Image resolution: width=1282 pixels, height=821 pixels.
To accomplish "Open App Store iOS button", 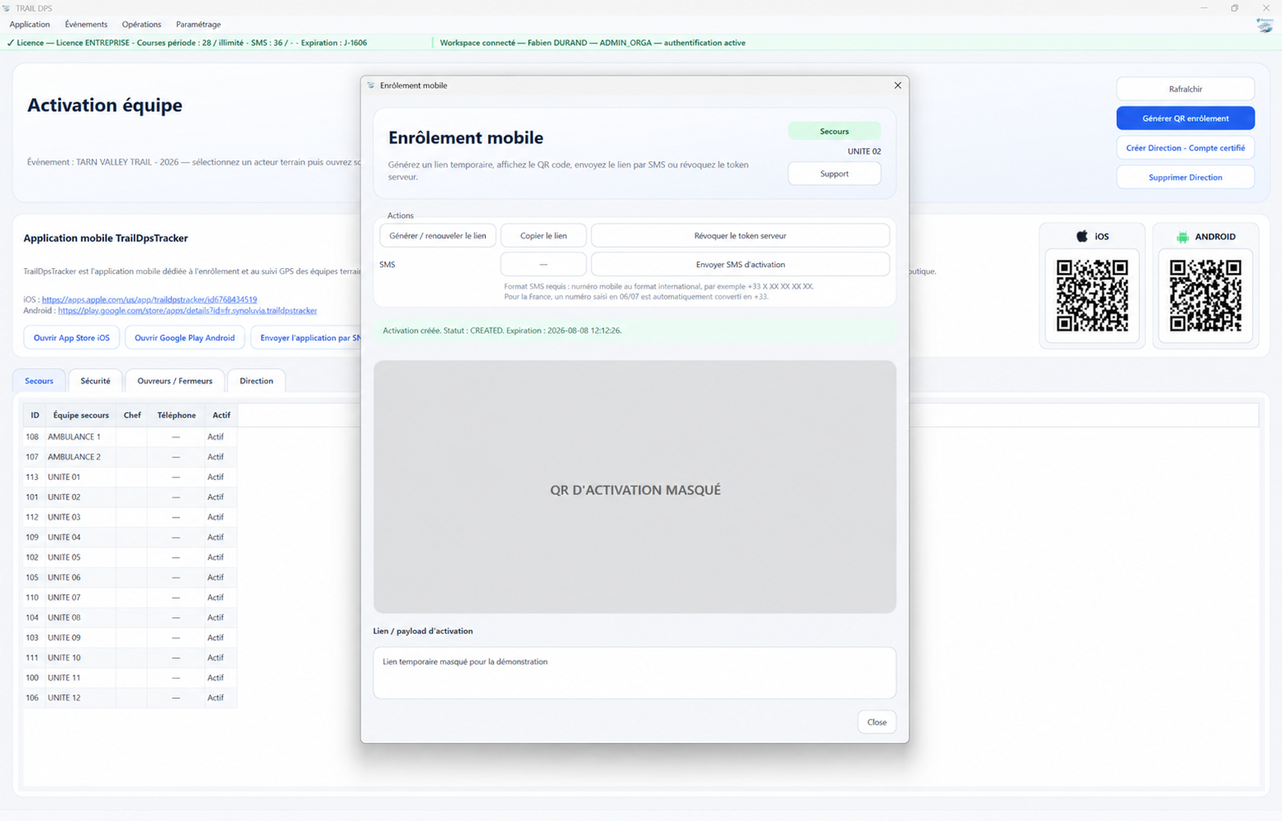I will click(x=72, y=338).
